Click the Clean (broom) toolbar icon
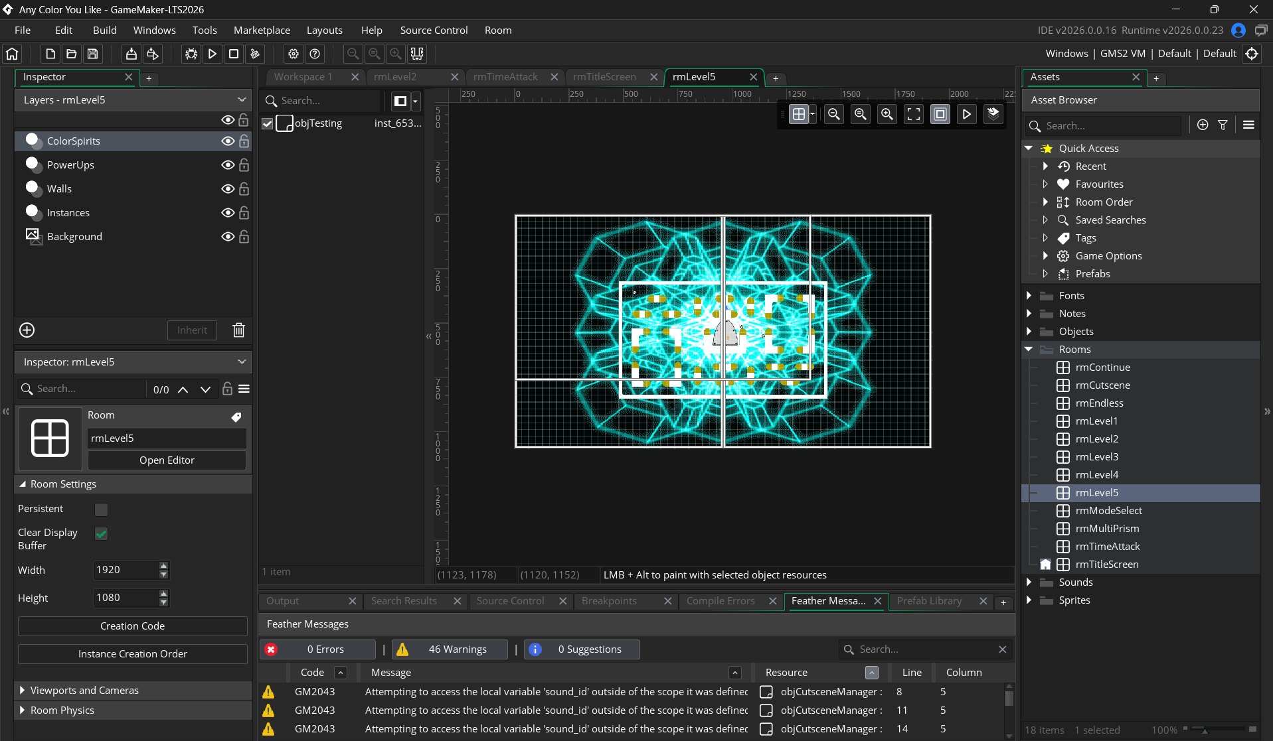The image size is (1273, 741). (x=255, y=54)
